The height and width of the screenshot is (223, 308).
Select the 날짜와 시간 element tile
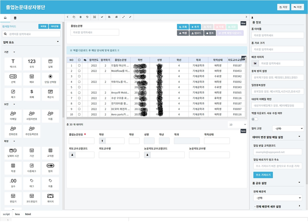click(x=13, y=153)
